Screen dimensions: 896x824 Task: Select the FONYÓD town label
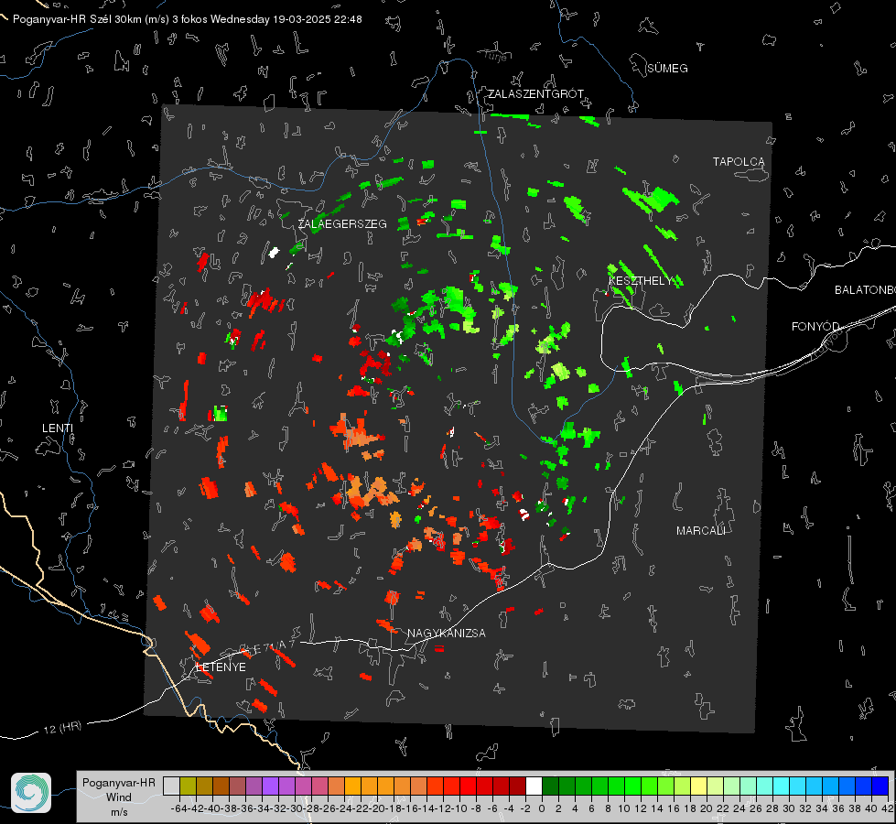click(x=815, y=327)
